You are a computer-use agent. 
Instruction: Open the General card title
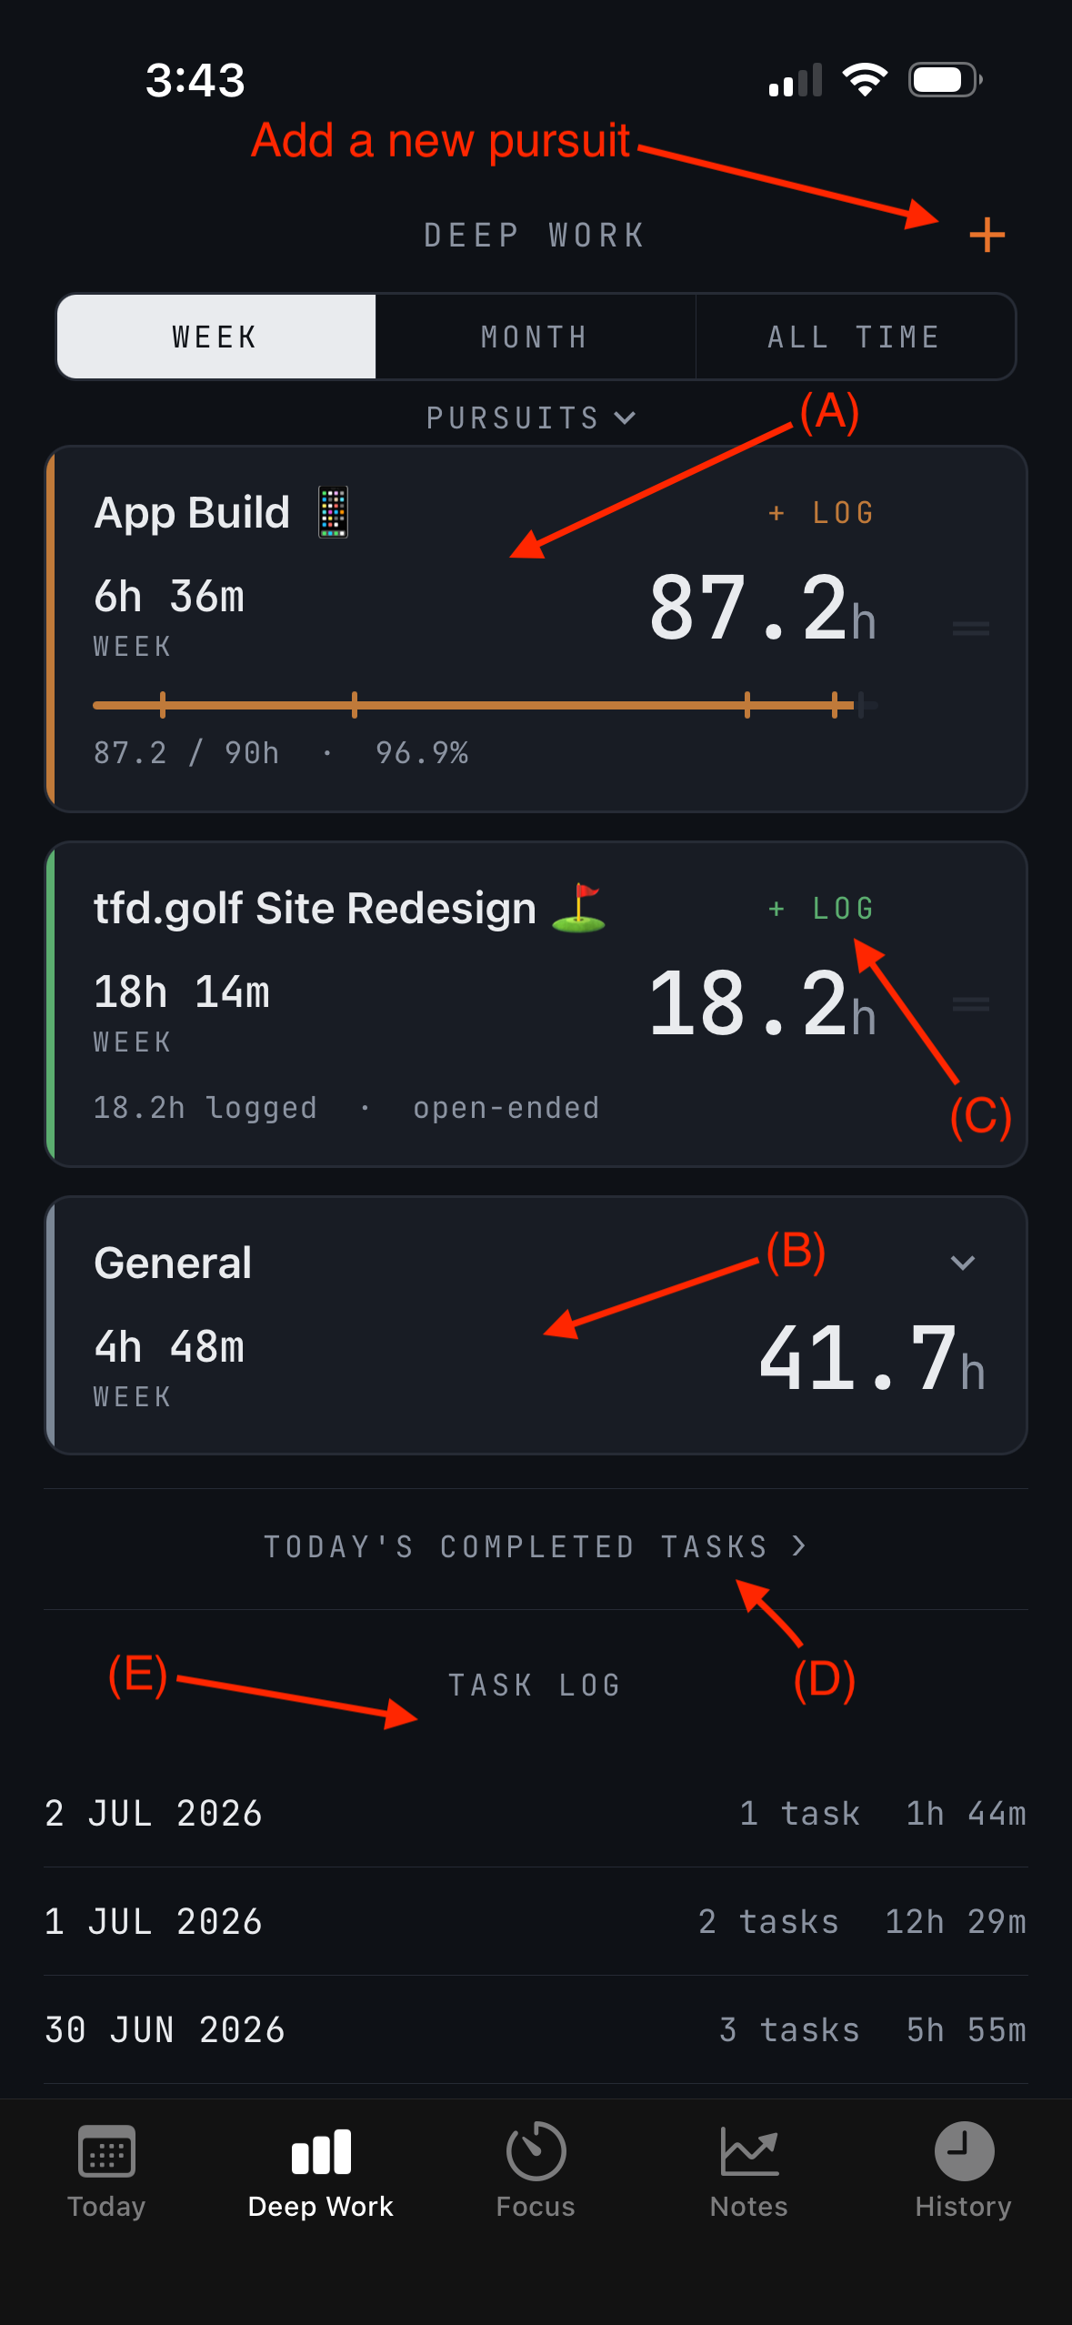tap(173, 1263)
